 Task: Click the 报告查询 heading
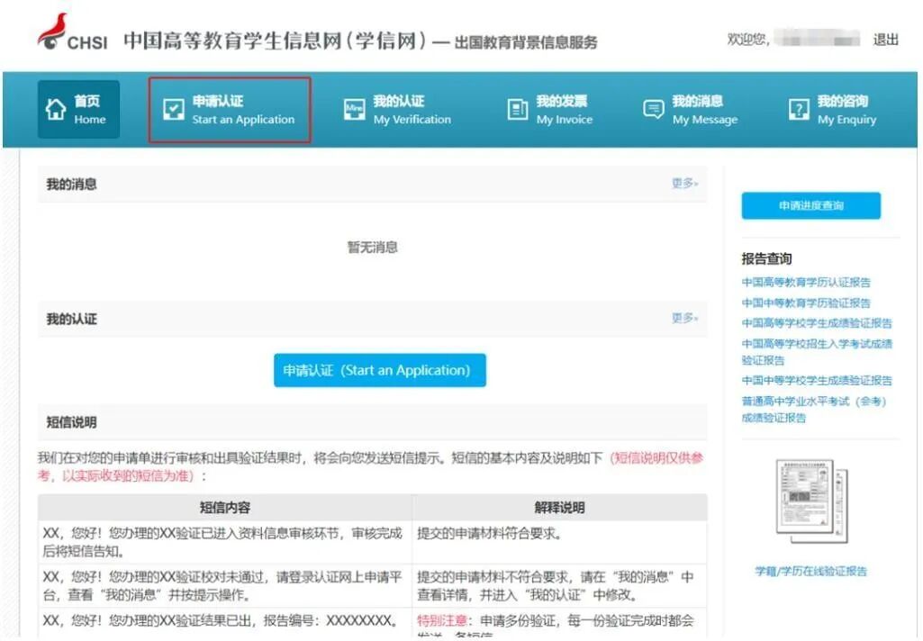tap(766, 258)
